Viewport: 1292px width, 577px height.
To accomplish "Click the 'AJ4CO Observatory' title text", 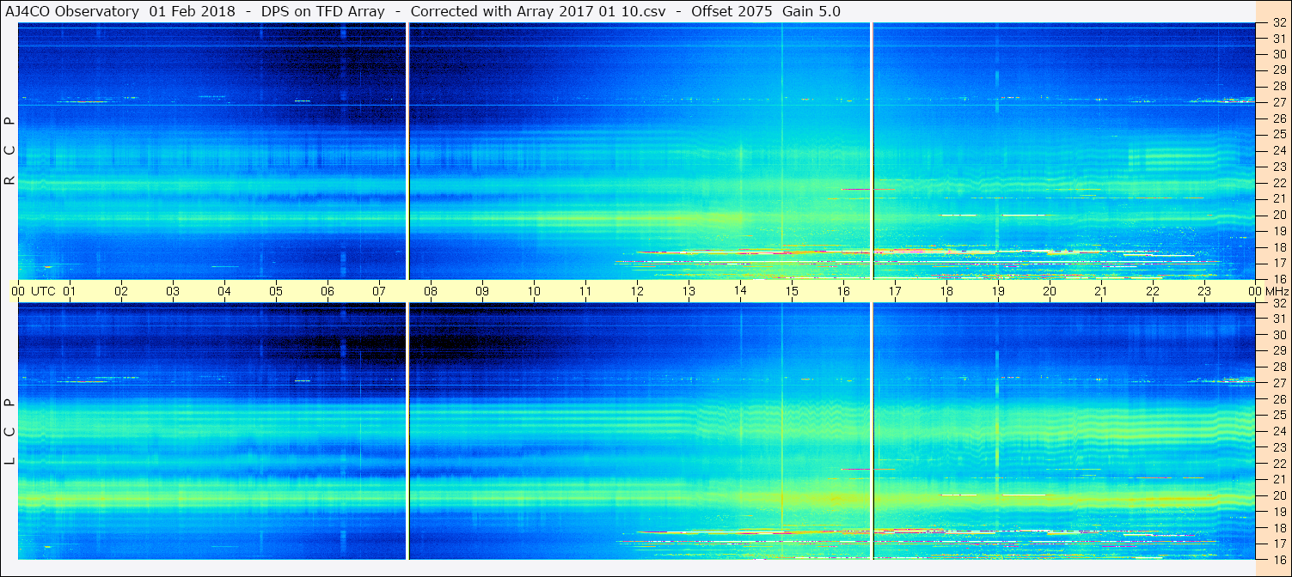I will (72, 11).
